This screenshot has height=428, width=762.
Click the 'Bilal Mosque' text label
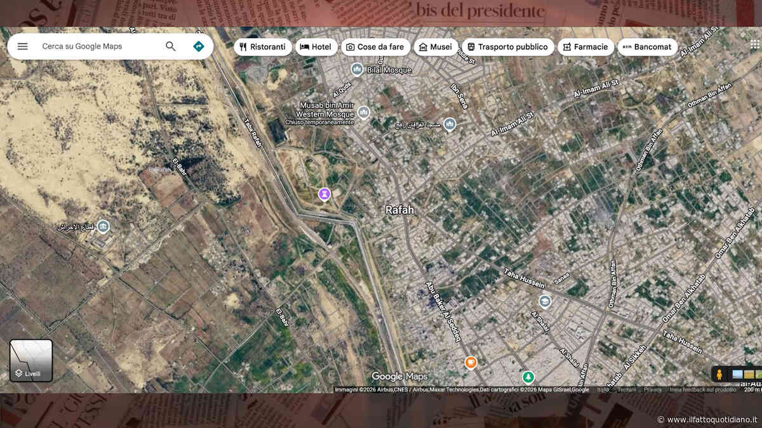coord(389,70)
